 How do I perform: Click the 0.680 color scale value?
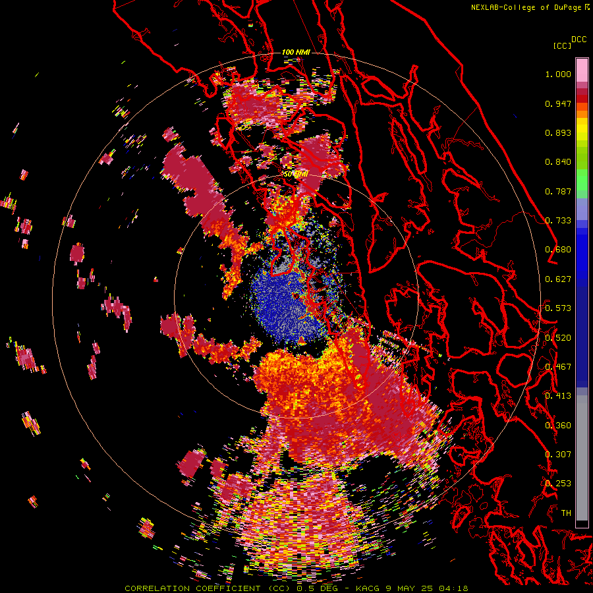(558, 250)
